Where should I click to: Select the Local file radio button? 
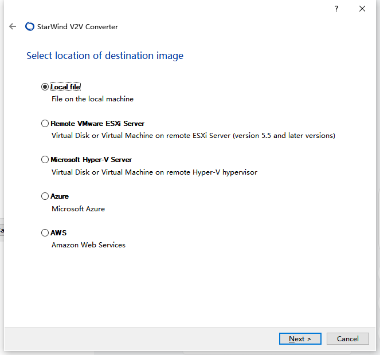(45, 86)
